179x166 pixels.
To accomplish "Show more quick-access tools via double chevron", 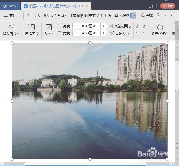I will click(28, 15).
